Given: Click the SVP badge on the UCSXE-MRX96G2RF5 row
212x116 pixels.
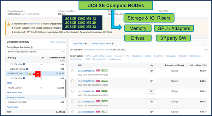Looking at the screenshot, I should tap(104, 112).
